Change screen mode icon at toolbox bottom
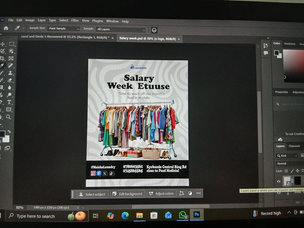The image size is (304, 228). (x=7, y=148)
